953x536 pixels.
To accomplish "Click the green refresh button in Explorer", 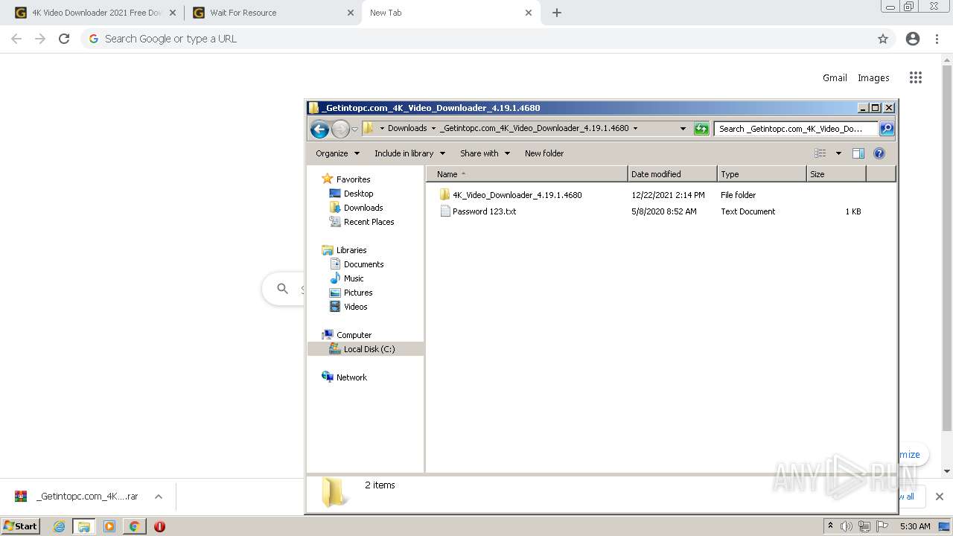I will 701,129.
